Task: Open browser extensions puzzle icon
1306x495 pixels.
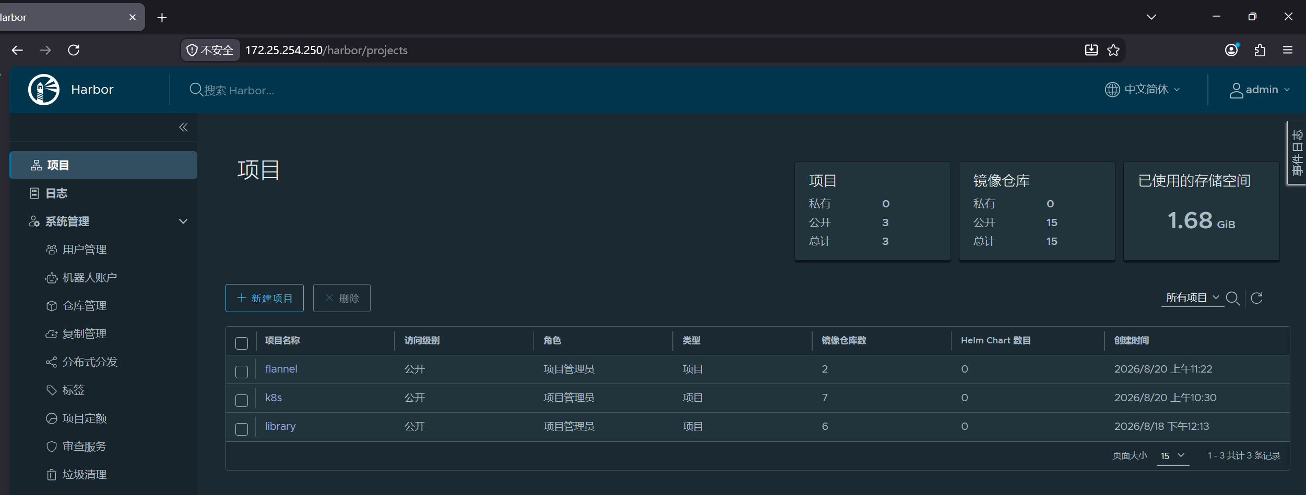Action: (1260, 50)
